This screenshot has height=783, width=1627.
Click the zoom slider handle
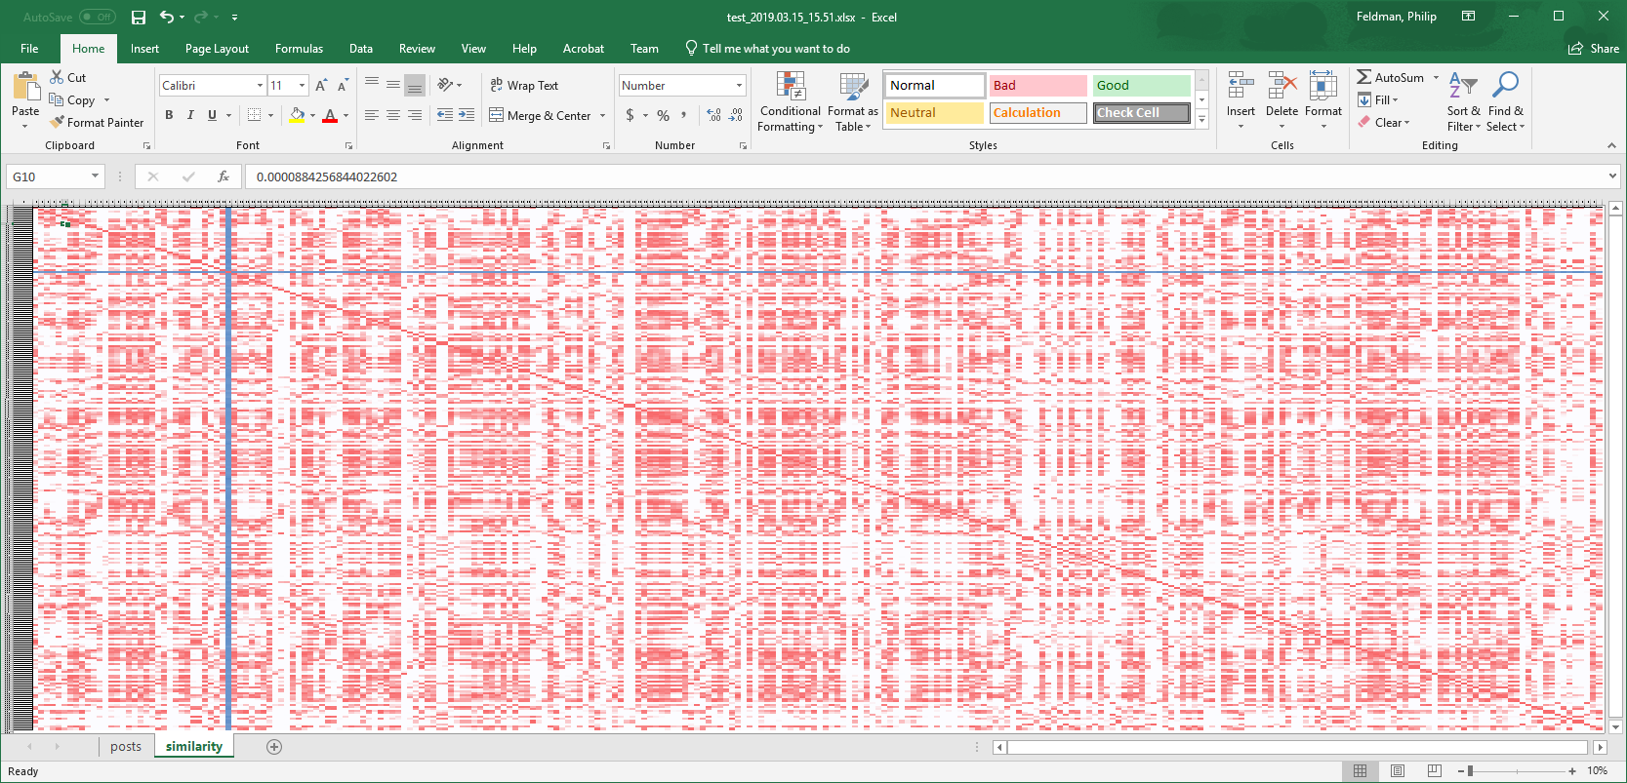[1470, 771]
